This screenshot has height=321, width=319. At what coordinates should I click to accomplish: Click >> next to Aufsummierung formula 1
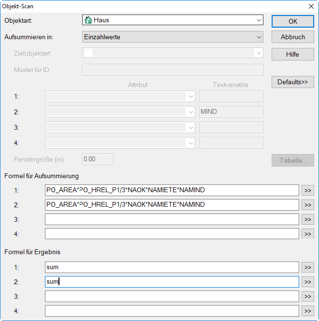(308, 190)
